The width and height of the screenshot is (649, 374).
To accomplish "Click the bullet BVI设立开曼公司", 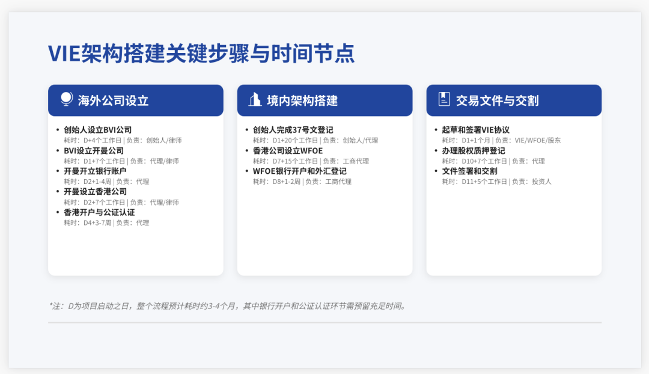I will point(94,151).
